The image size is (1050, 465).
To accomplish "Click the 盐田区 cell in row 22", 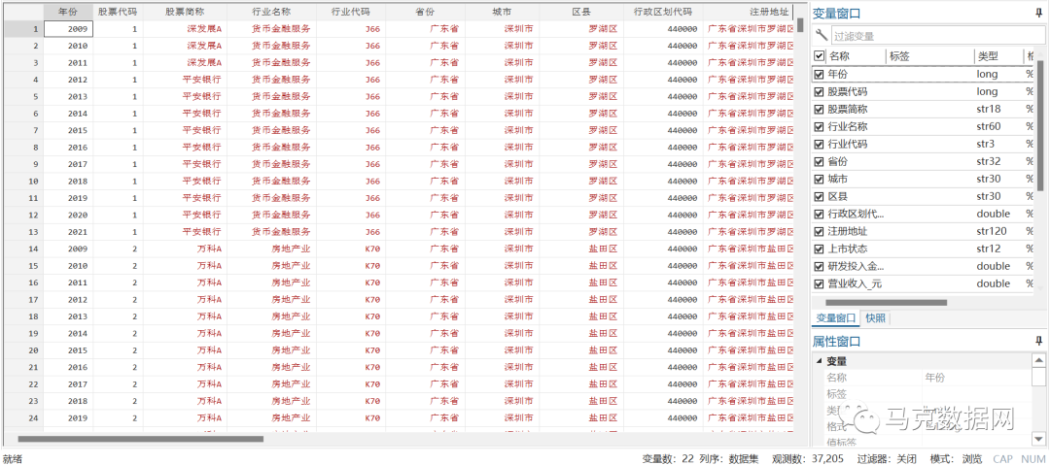I will (581, 384).
